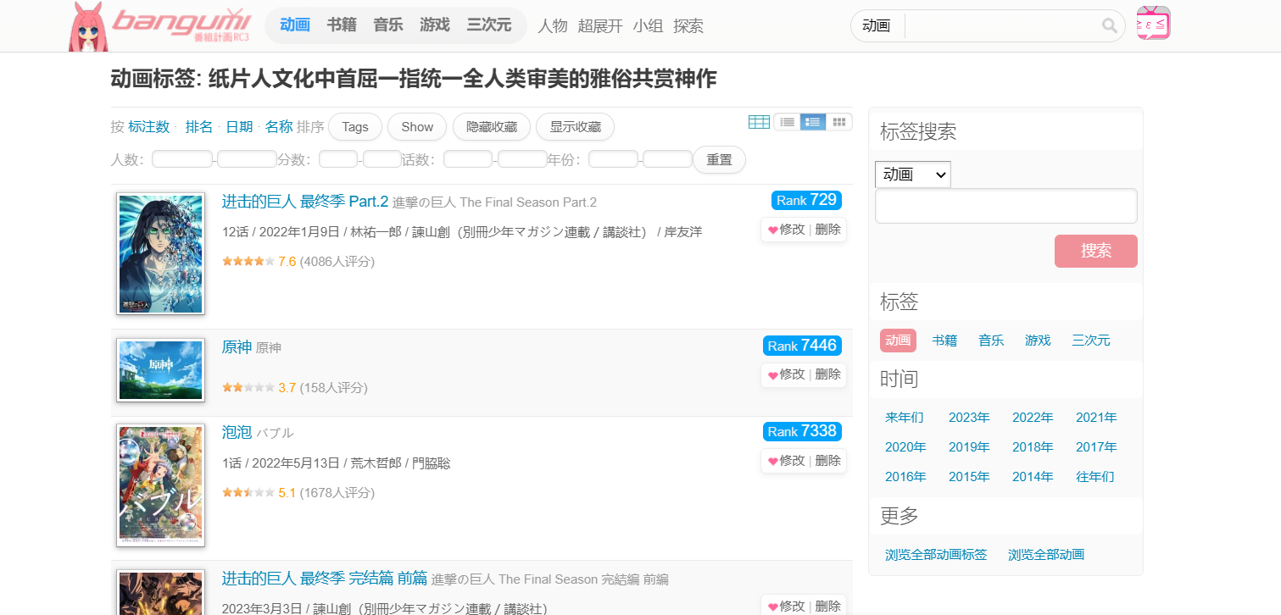
Task: Focus the 年份 minimum input
Action: [x=613, y=159]
